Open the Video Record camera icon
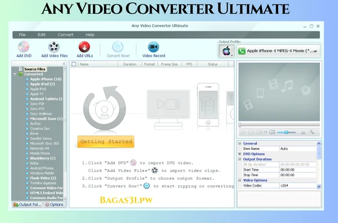The height and width of the screenshot is (223, 338). point(153,47)
